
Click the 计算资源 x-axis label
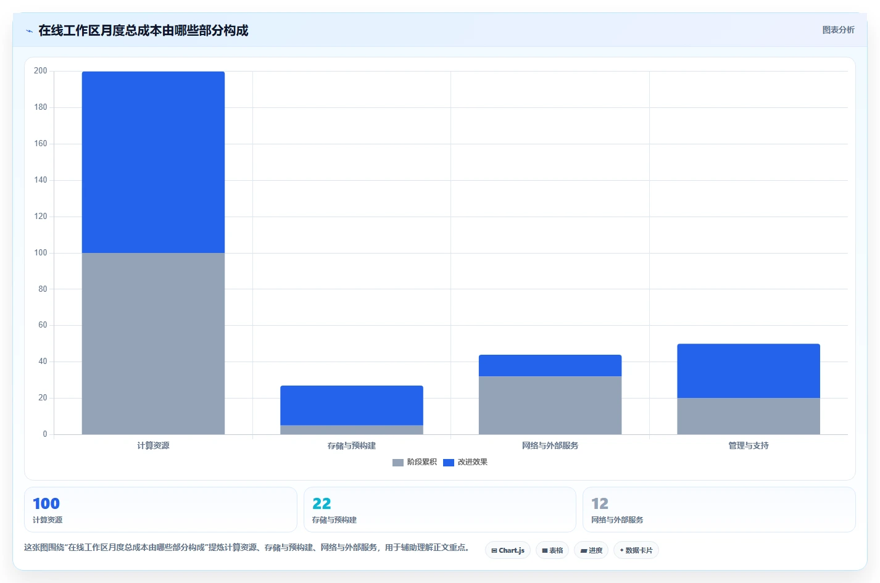click(153, 445)
